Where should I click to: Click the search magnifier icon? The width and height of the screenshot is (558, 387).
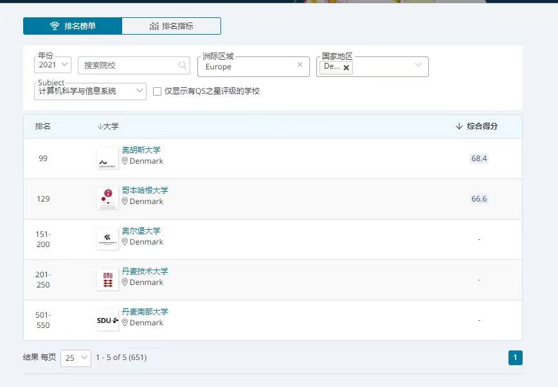pos(183,65)
